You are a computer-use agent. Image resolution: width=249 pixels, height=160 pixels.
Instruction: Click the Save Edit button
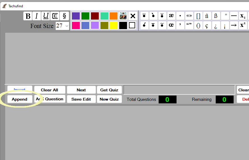coord(81,99)
